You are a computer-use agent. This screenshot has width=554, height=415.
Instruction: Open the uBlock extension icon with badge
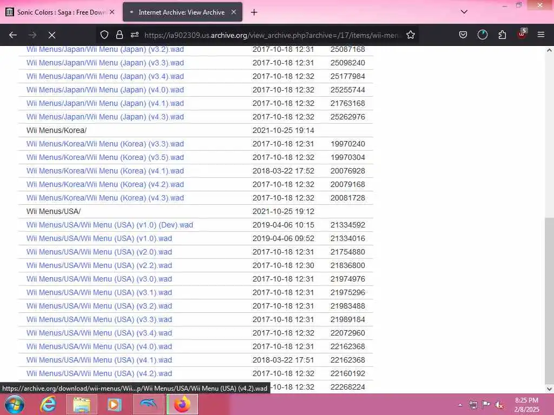[x=522, y=34]
